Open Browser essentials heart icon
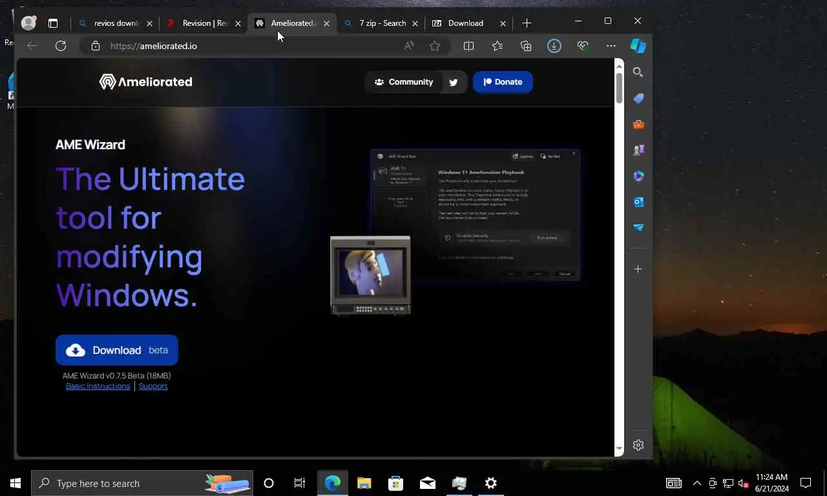The width and height of the screenshot is (827, 496). pyautogui.click(x=583, y=46)
